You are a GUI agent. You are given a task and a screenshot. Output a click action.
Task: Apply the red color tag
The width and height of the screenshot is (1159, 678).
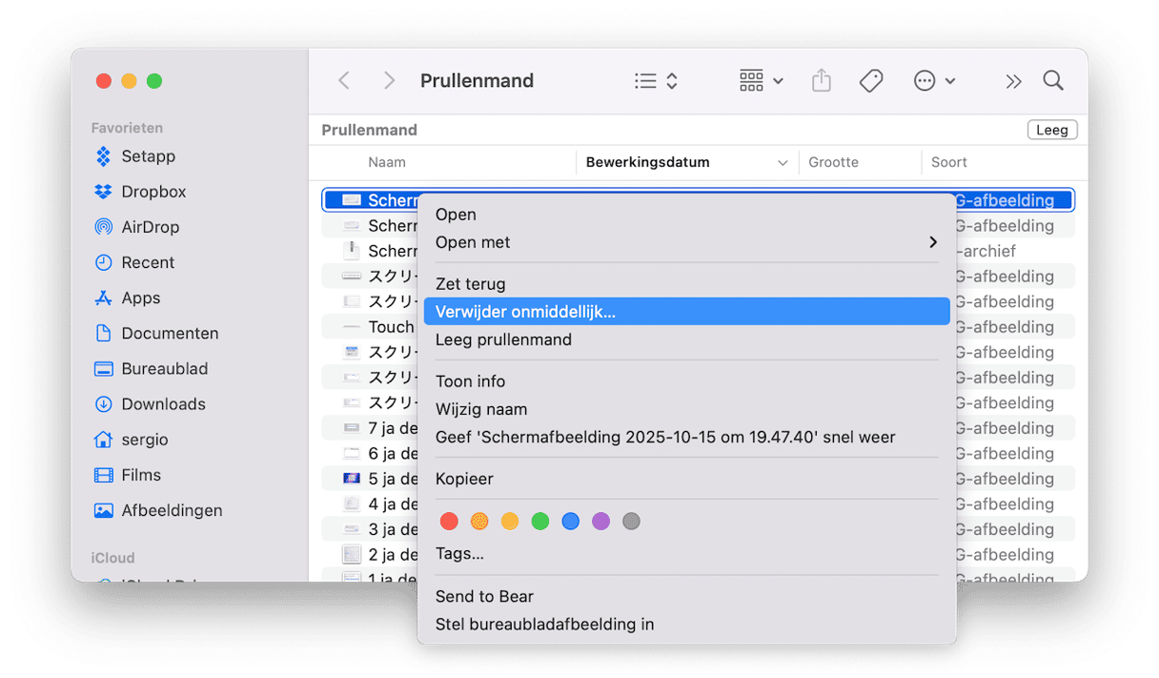(450, 522)
